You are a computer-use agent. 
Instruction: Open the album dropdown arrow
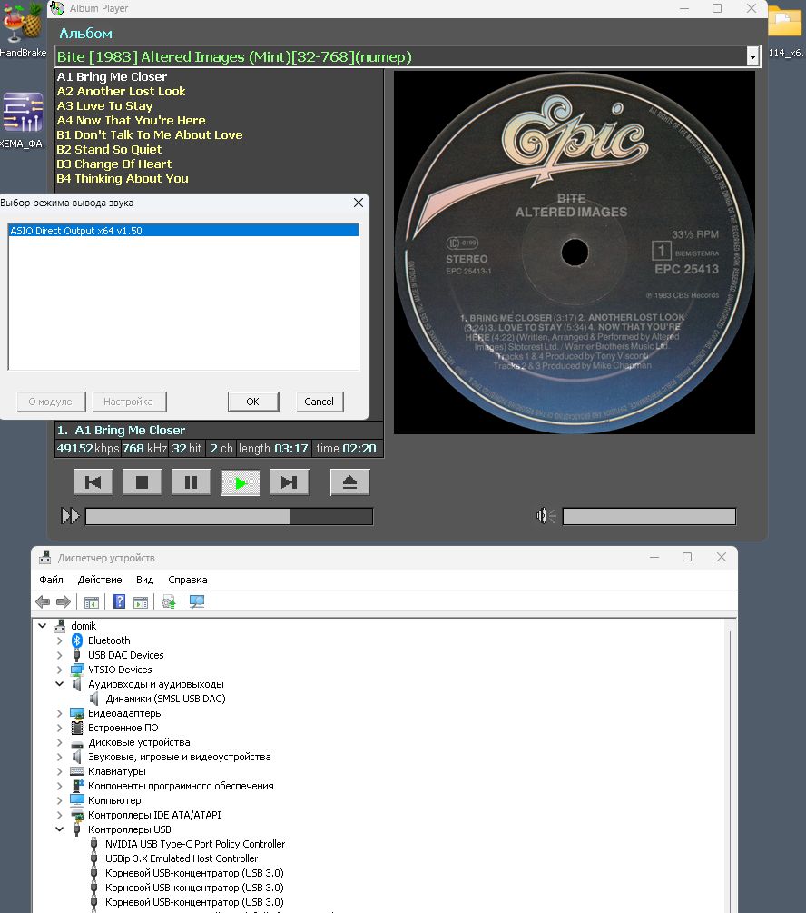click(x=753, y=56)
